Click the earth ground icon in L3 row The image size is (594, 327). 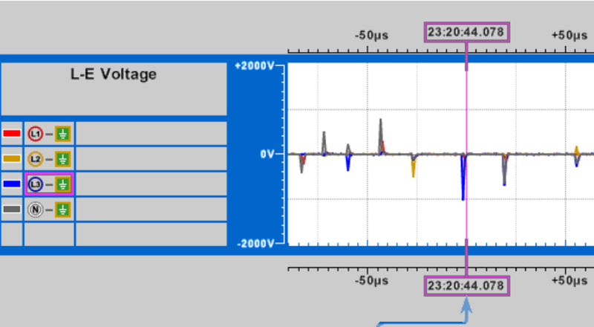point(63,184)
